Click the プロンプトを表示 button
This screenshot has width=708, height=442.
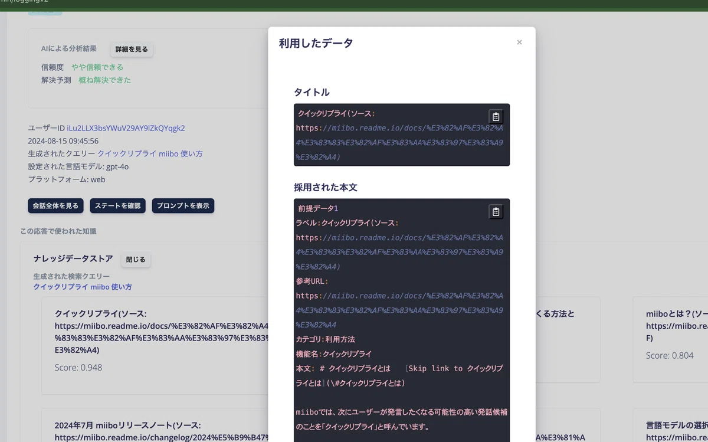pyautogui.click(x=183, y=206)
